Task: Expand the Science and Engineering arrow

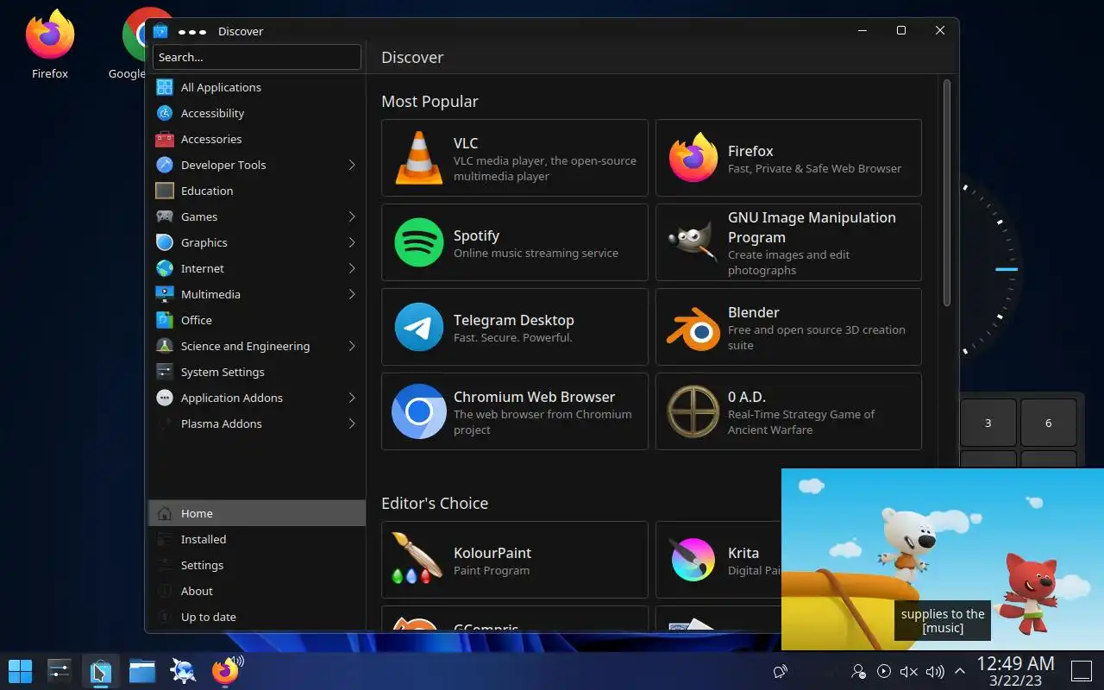Action: 352,346
